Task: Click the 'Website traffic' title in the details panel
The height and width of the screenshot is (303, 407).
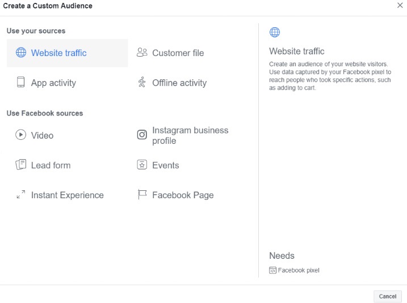Action: pyautogui.click(x=297, y=52)
